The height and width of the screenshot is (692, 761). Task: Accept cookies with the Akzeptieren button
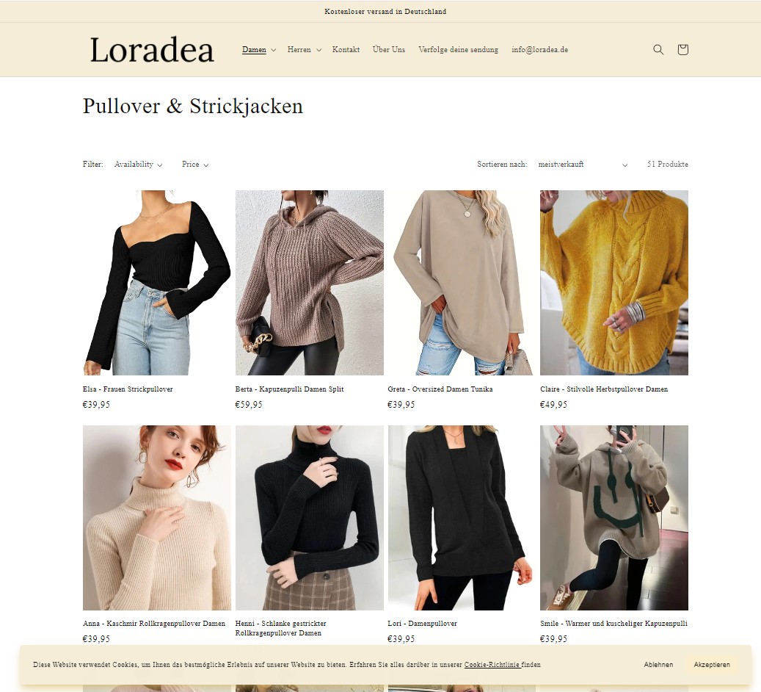pos(712,664)
